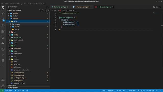This screenshot has height=92, width=163.
Task: Create a new folder in explorer
Action: click(x=43, y=10)
